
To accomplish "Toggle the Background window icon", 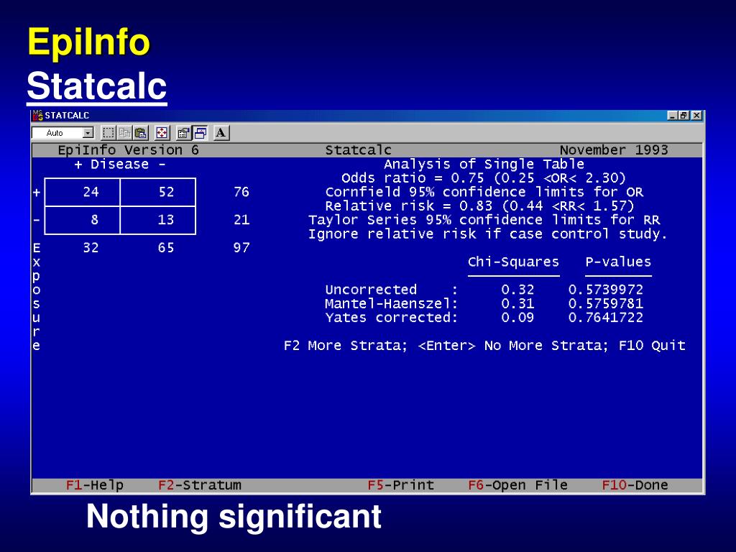I will [x=200, y=133].
